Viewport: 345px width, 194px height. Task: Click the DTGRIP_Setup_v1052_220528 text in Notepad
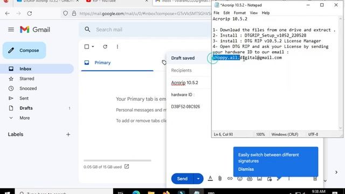click(x=275, y=36)
